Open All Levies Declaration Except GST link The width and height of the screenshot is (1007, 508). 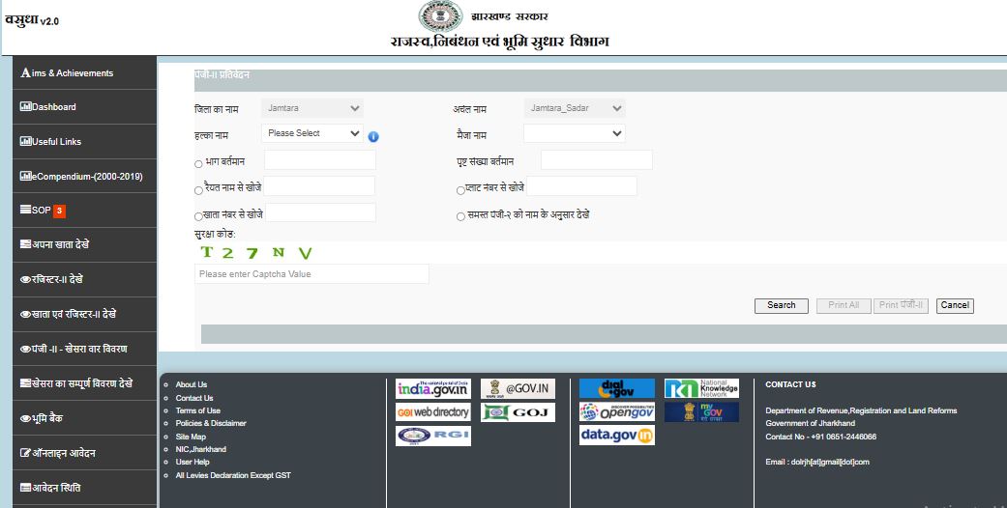pos(233,475)
